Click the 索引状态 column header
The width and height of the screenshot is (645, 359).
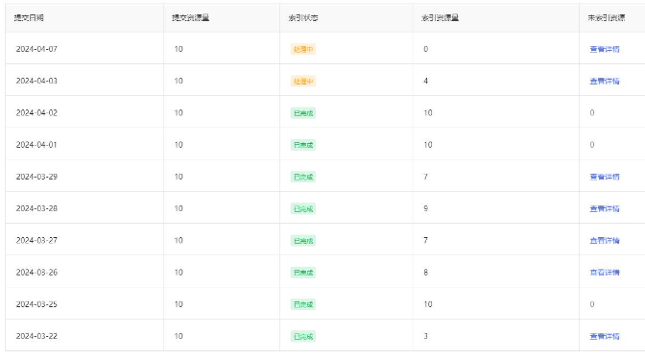click(303, 17)
